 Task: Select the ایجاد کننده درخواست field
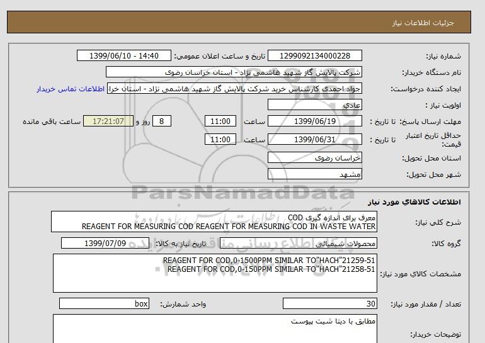[x=235, y=89]
